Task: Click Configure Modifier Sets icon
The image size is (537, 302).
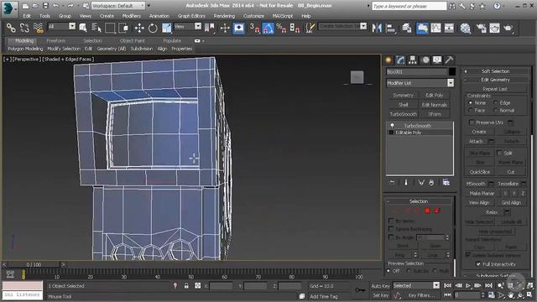Action: coord(446,183)
